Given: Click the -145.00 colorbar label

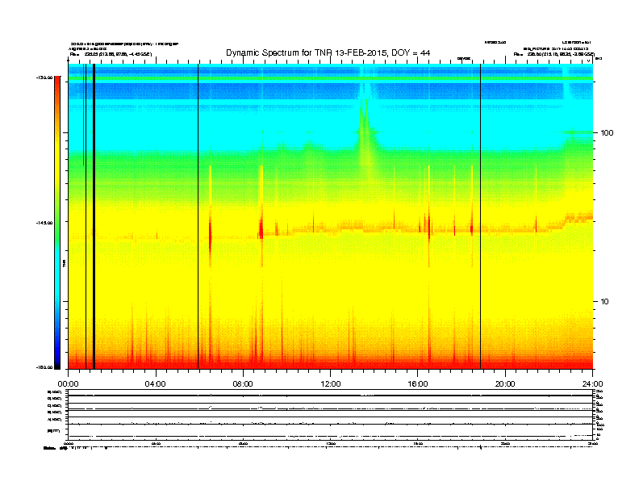Looking at the screenshot, I should (44, 223).
